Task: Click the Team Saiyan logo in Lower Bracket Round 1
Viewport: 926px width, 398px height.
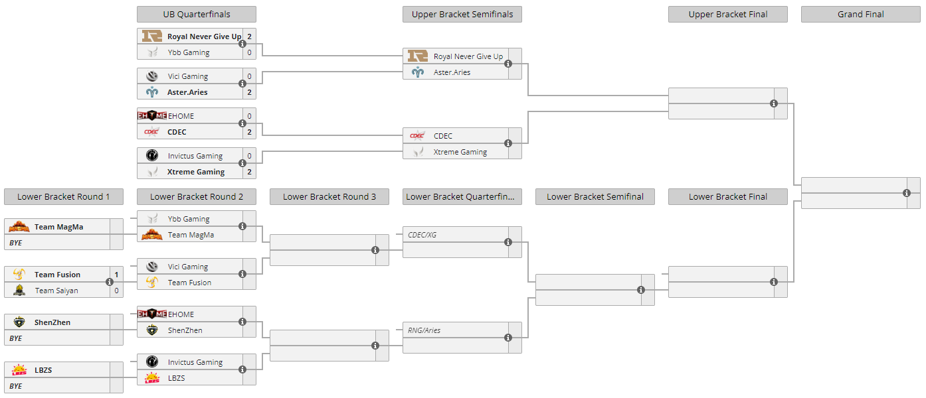Action: [x=19, y=291]
